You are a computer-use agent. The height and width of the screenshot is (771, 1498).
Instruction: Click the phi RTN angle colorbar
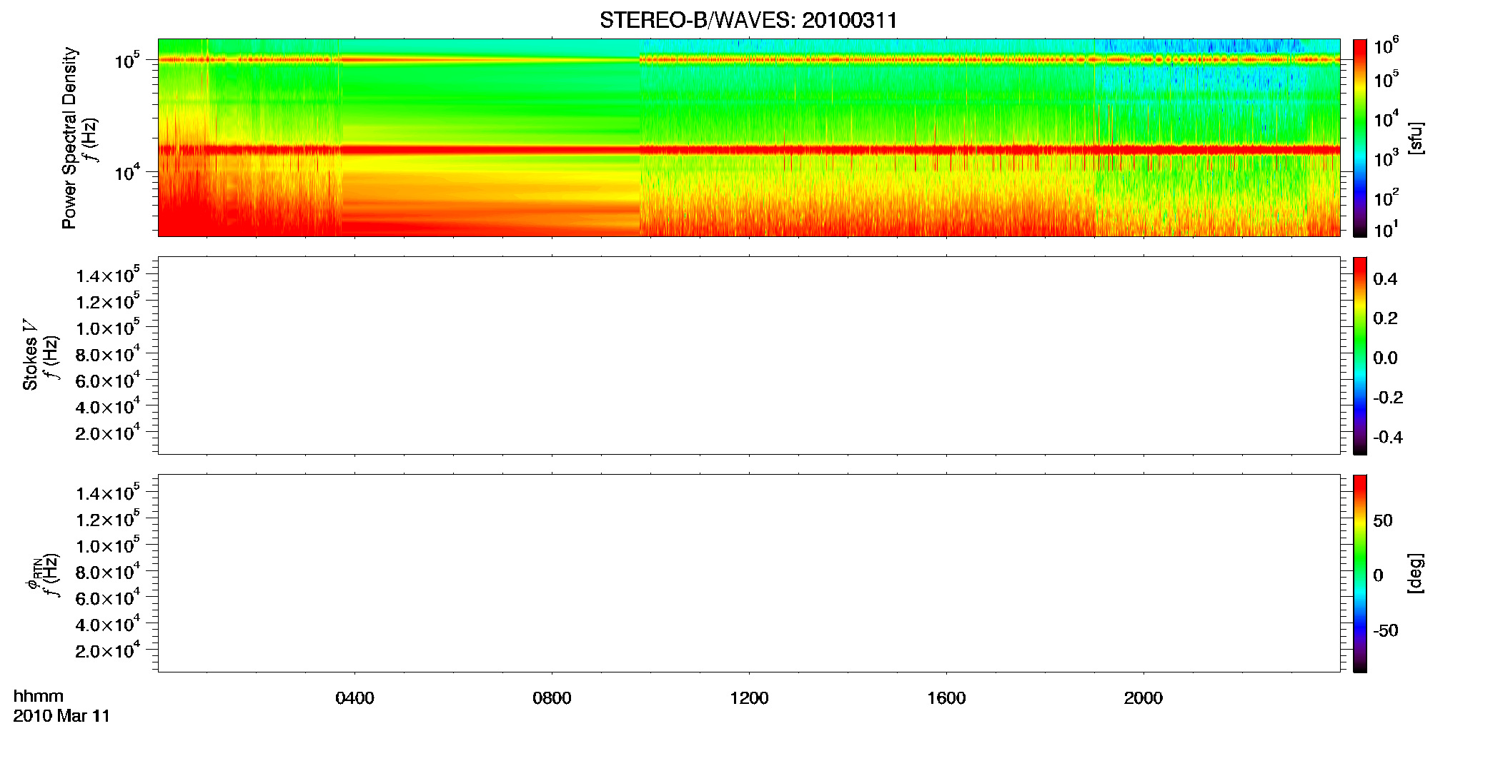pyautogui.click(x=1360, y=573)
